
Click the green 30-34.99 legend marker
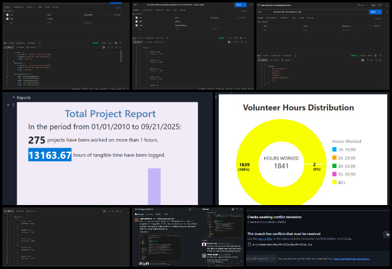click(335, 165)
